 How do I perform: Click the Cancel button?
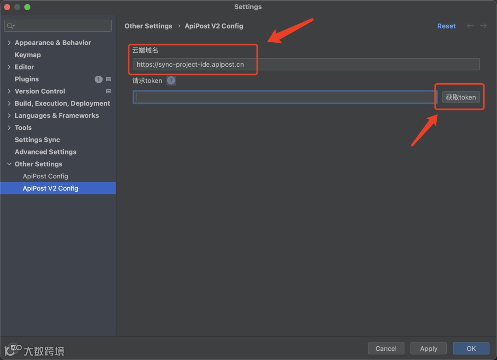(x=386, y=349)
